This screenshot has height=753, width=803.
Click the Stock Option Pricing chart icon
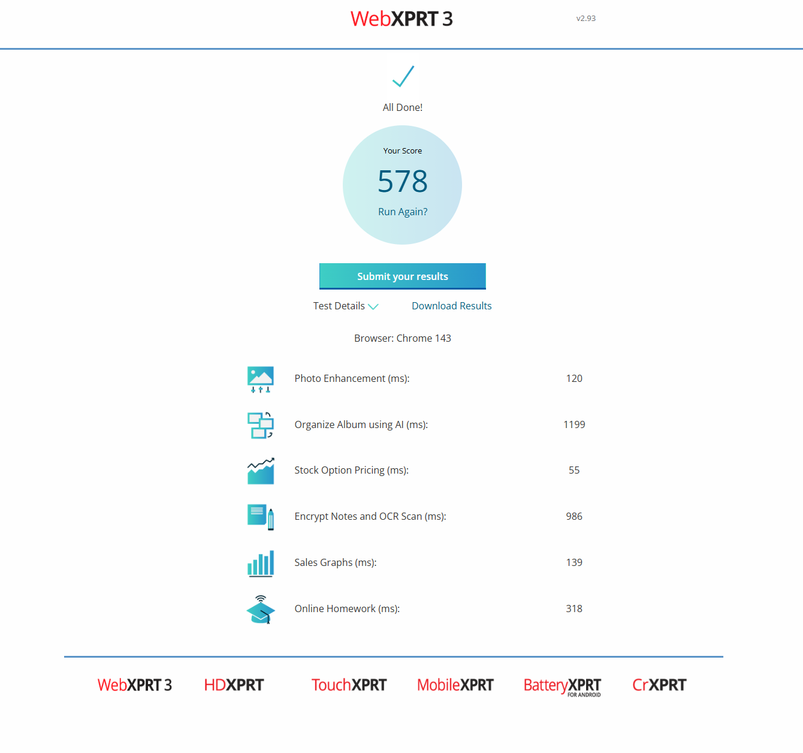[x=261, y=471]
